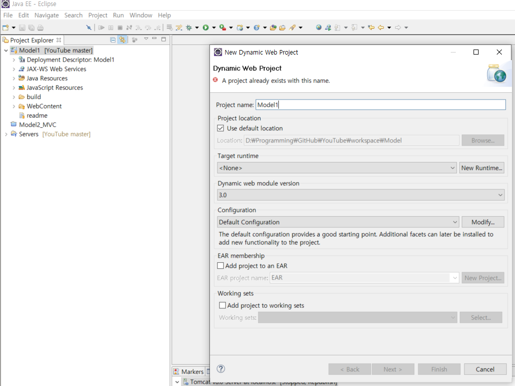Select the readme file in the tree
515x386 pixels.
click(x=37, y=115)
